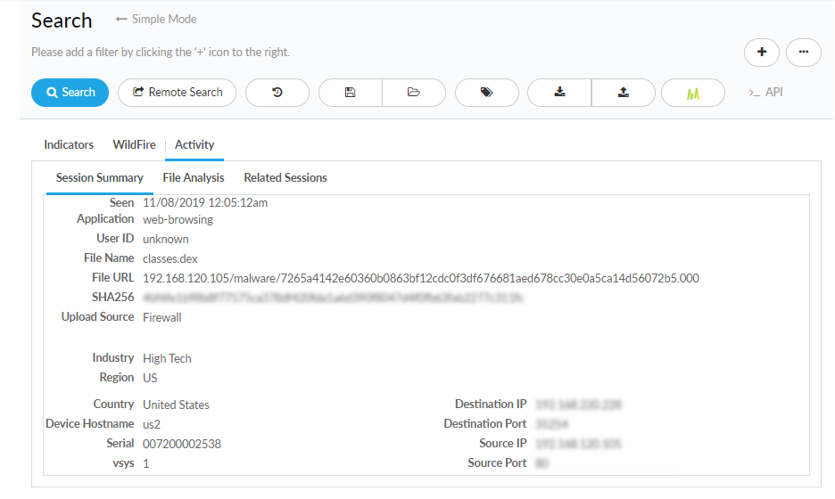Open the WildFire tab

(x=134, y=144)
